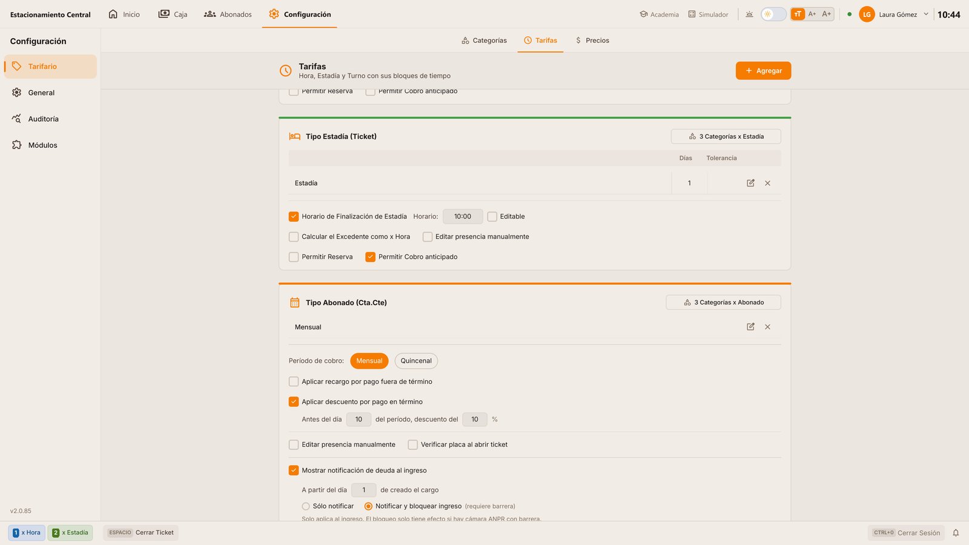
Task: Select the Sólo notificar radio option
Action: click(306, 506)
